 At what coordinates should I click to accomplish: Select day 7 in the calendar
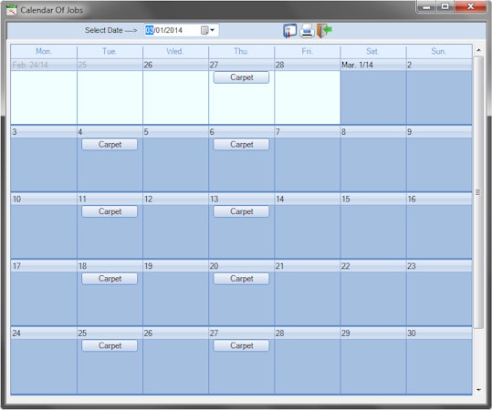tap(308, 159)
